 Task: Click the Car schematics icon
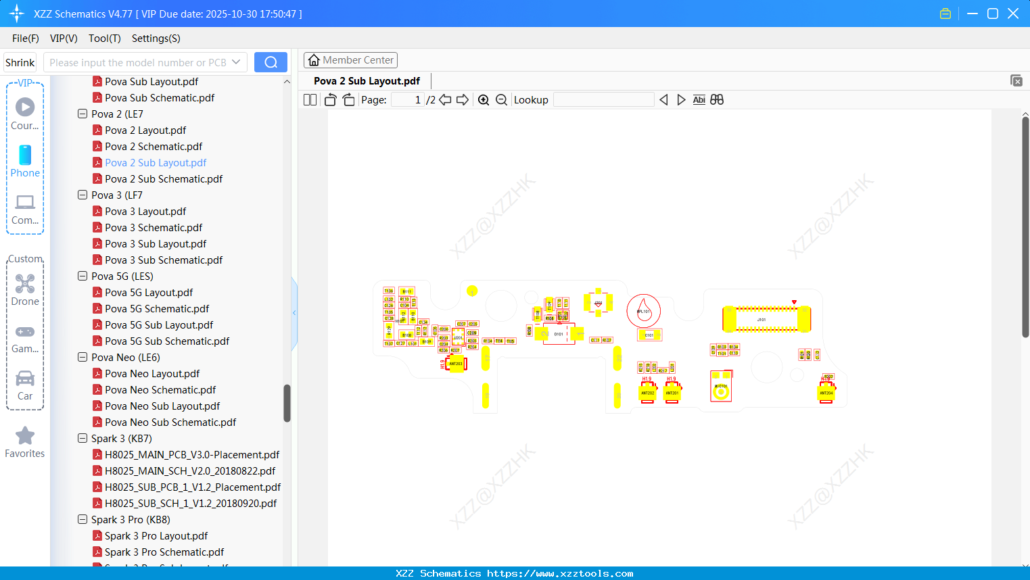(24, 379)
